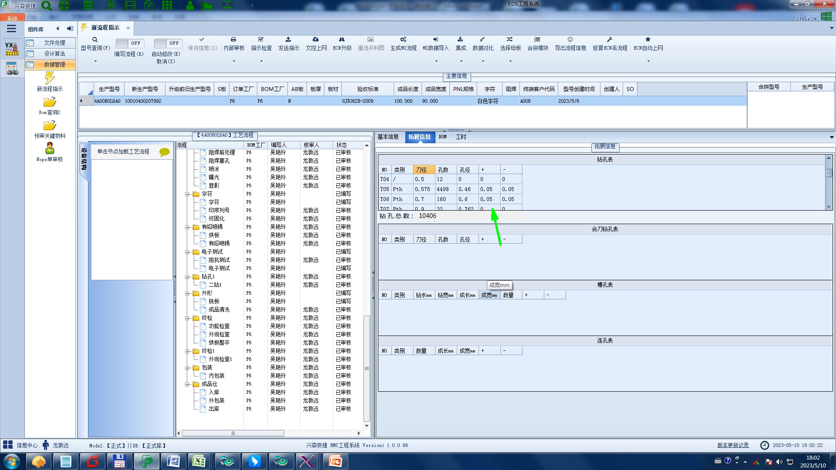Collapse the 有铅喷锡 tree folder
This screenshot has width=836, height=470.
coord(187,227)
